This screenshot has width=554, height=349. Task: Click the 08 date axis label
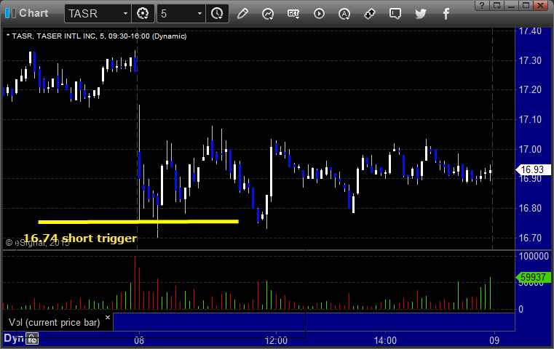point(139,340)
